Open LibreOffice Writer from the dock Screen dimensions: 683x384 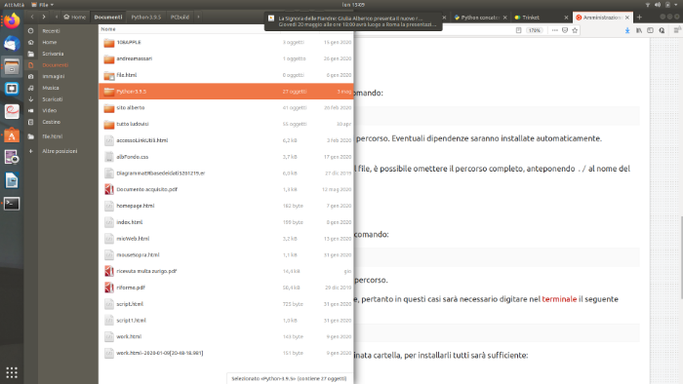[12, 180]
